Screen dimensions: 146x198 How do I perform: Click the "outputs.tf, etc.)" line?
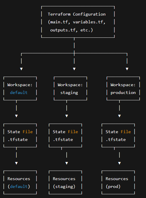72,30
